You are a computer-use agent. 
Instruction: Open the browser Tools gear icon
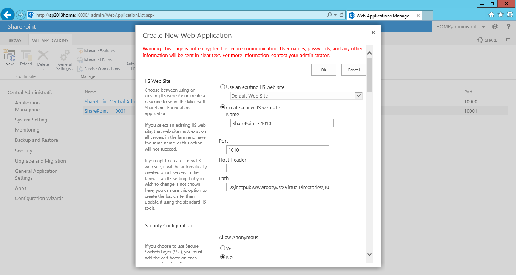[x=510, y=15]
